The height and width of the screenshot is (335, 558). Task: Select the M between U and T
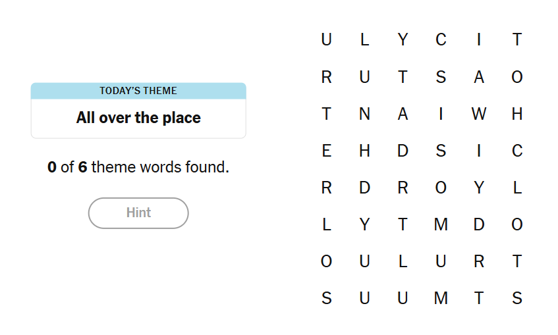tap(441, 299)
